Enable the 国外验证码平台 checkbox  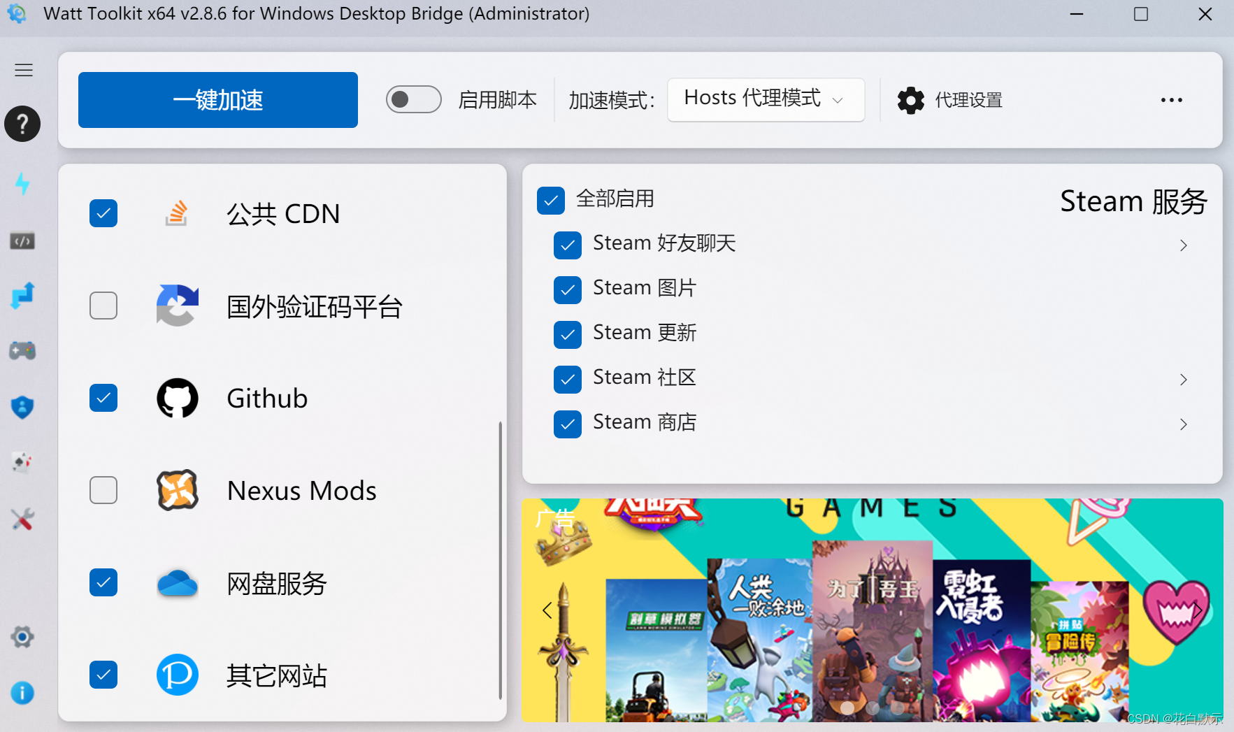(103, 306)
